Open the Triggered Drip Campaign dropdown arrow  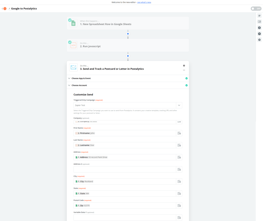coord(179,105)
